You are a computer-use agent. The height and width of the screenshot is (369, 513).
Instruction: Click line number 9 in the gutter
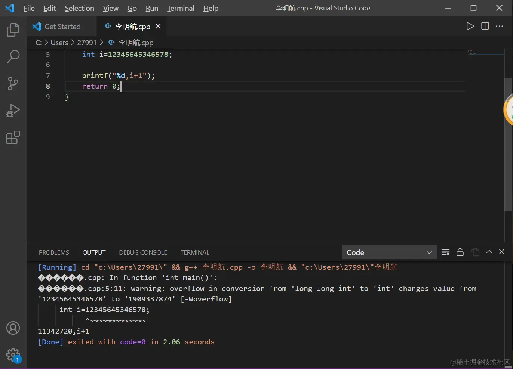[48, 97]
